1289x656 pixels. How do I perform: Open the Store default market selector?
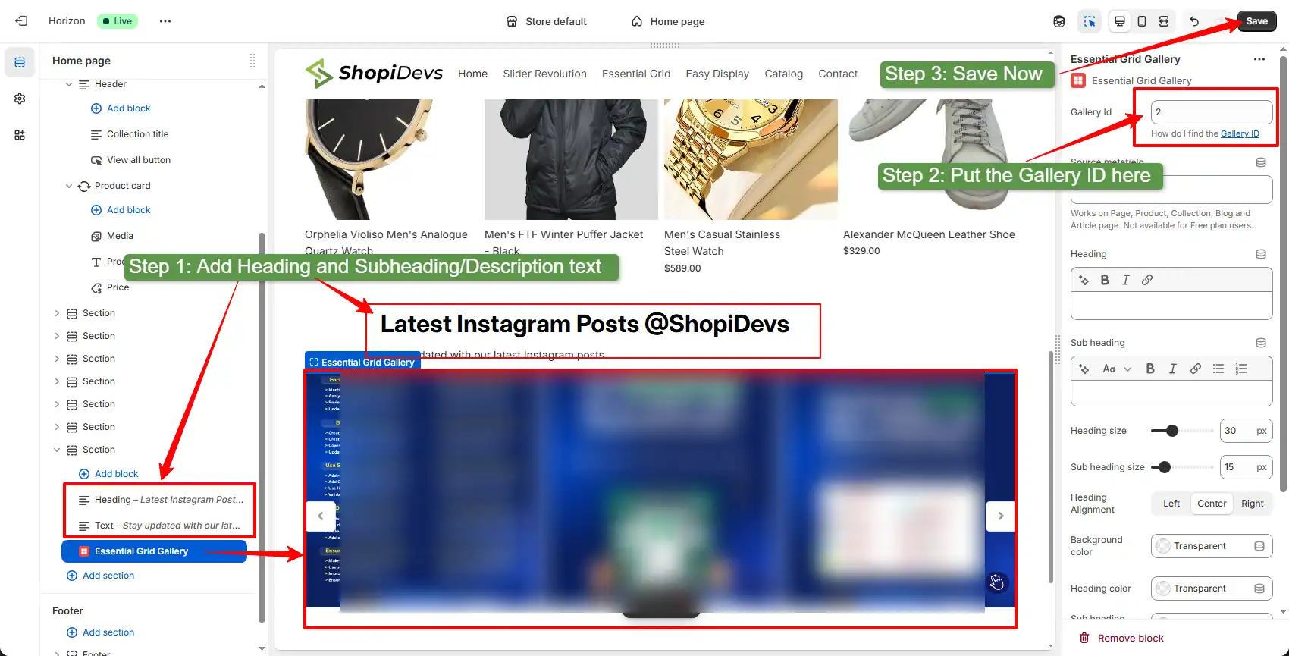(x=547, y=21)
